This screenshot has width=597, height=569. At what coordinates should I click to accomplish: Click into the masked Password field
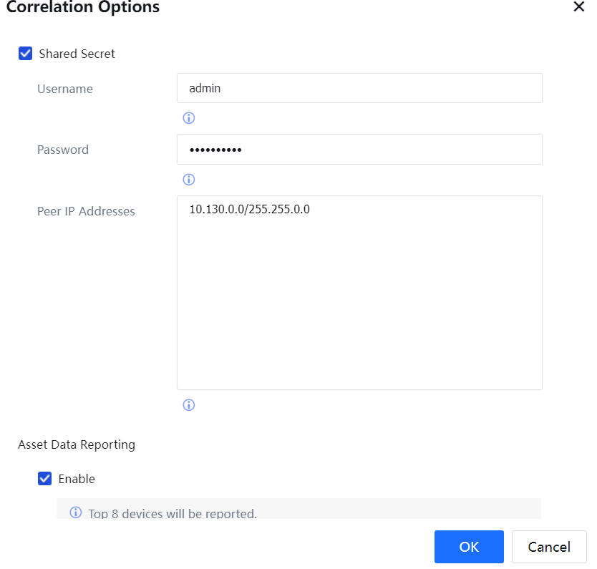[359, 150]
